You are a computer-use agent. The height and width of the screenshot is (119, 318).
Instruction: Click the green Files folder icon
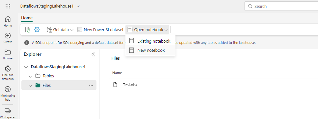38,85
